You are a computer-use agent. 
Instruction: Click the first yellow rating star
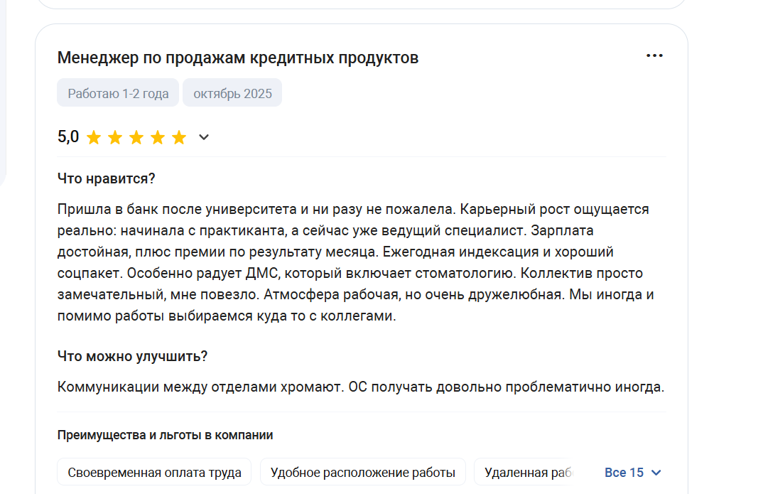pos(94,138)
